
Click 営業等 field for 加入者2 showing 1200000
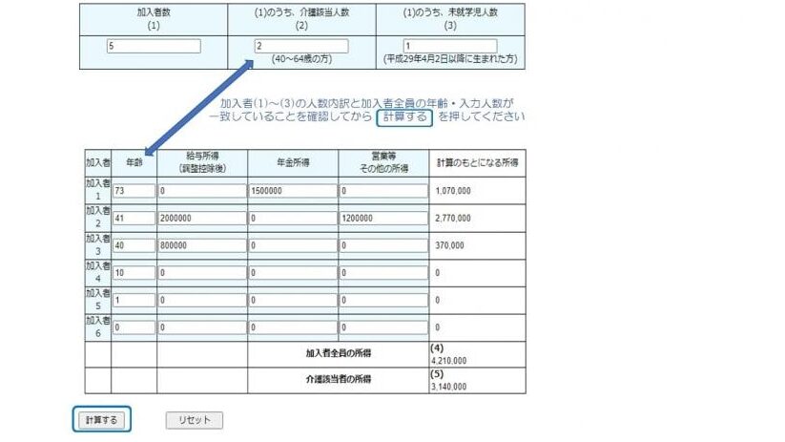383,219
